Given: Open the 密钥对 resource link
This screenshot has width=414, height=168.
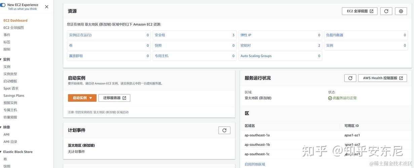Looking at the screenshot, I should pos(246,45).
